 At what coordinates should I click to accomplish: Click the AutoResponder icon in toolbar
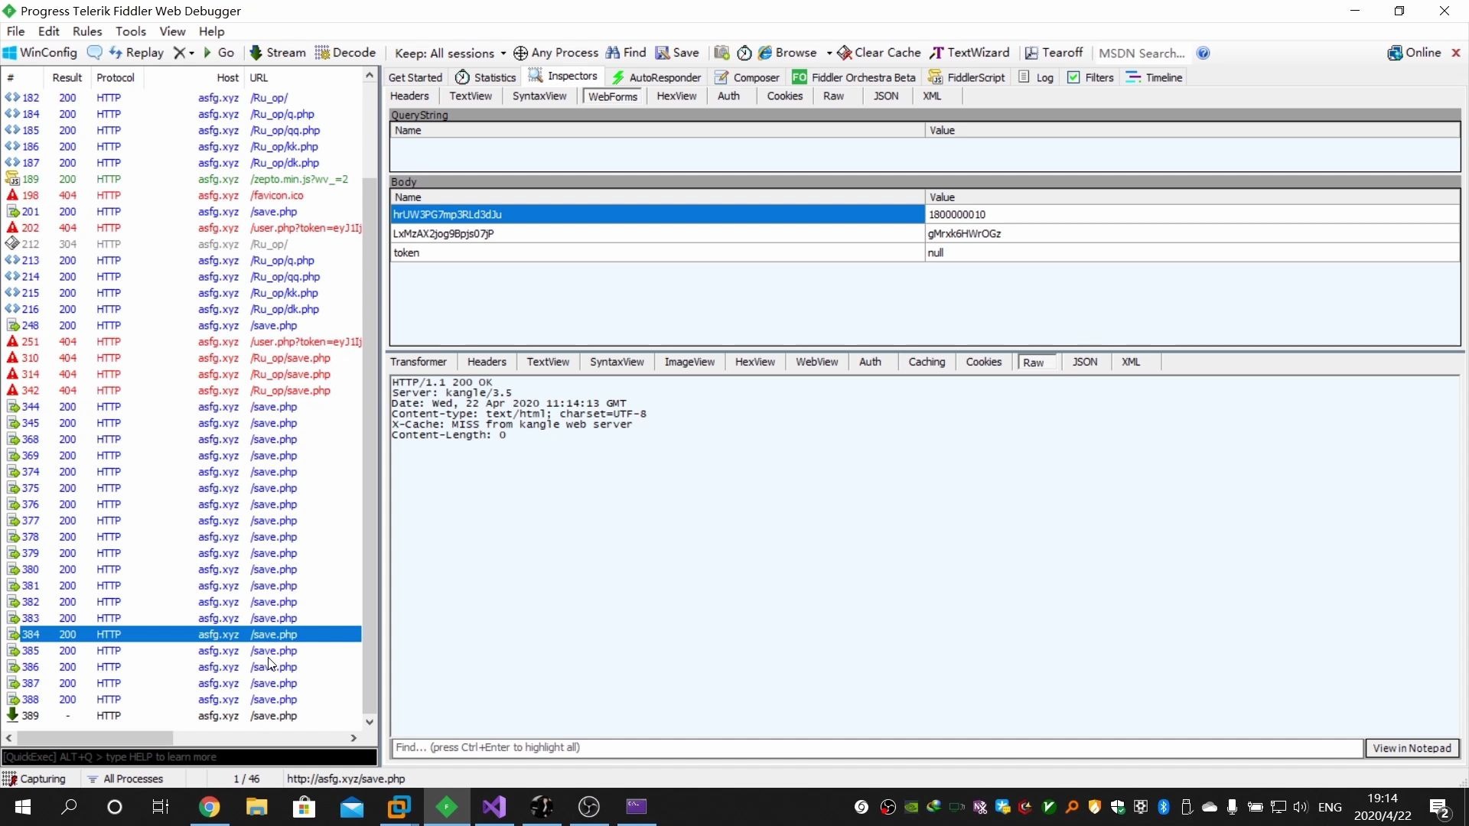tap(617, 76)
